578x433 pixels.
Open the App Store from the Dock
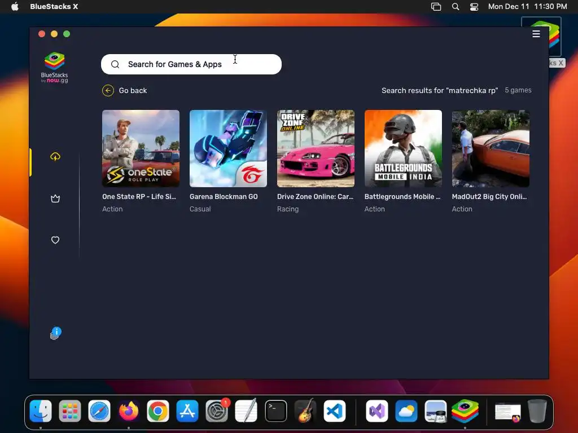[187, 411]
